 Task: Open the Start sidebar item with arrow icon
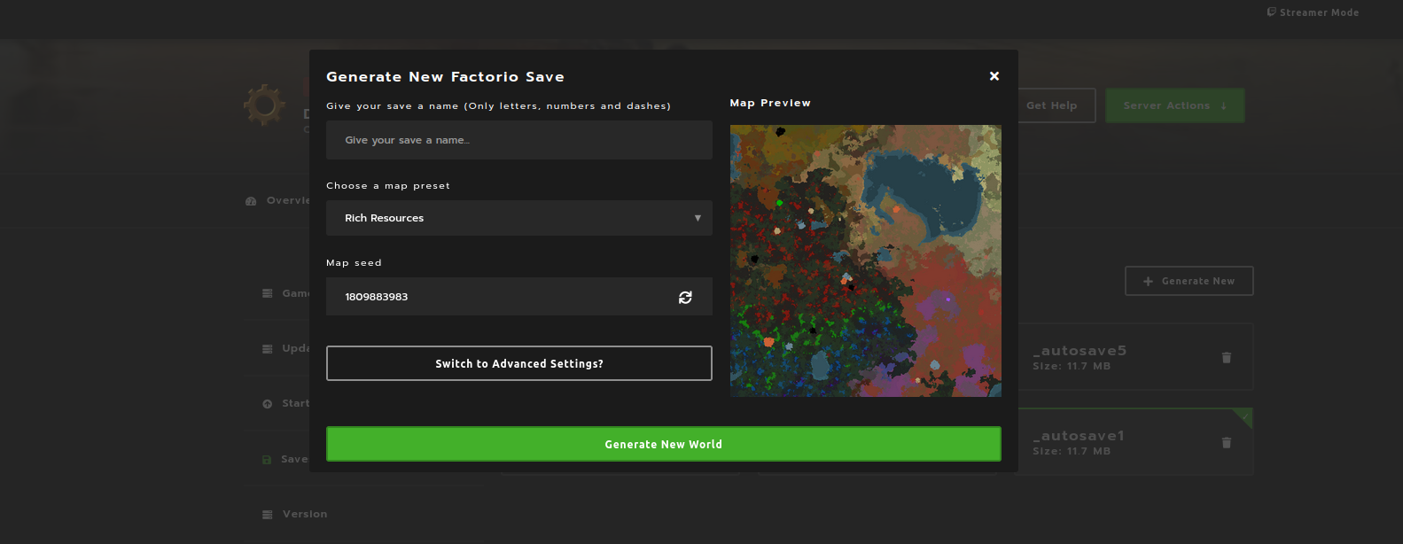285,403
